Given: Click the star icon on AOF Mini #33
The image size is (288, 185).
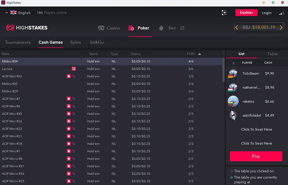Looking at the screenshot, I should point(69,76).
